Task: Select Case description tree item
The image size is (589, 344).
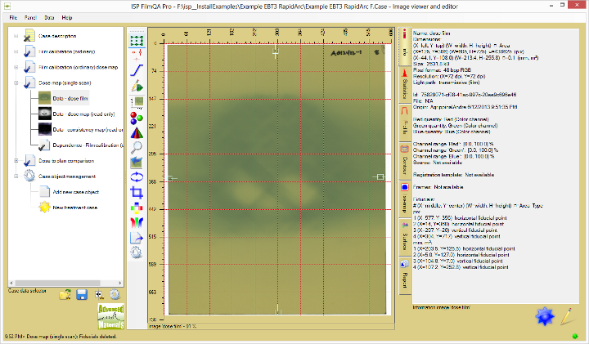Action: 57,36
